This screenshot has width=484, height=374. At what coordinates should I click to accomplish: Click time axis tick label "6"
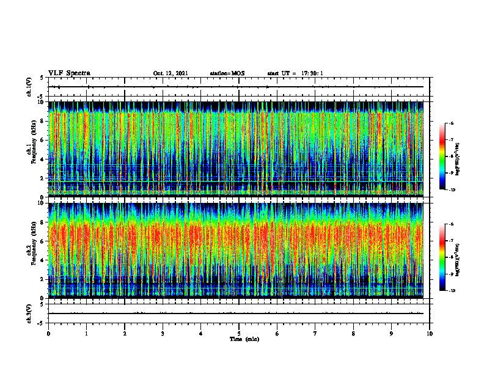pos(277,334)
